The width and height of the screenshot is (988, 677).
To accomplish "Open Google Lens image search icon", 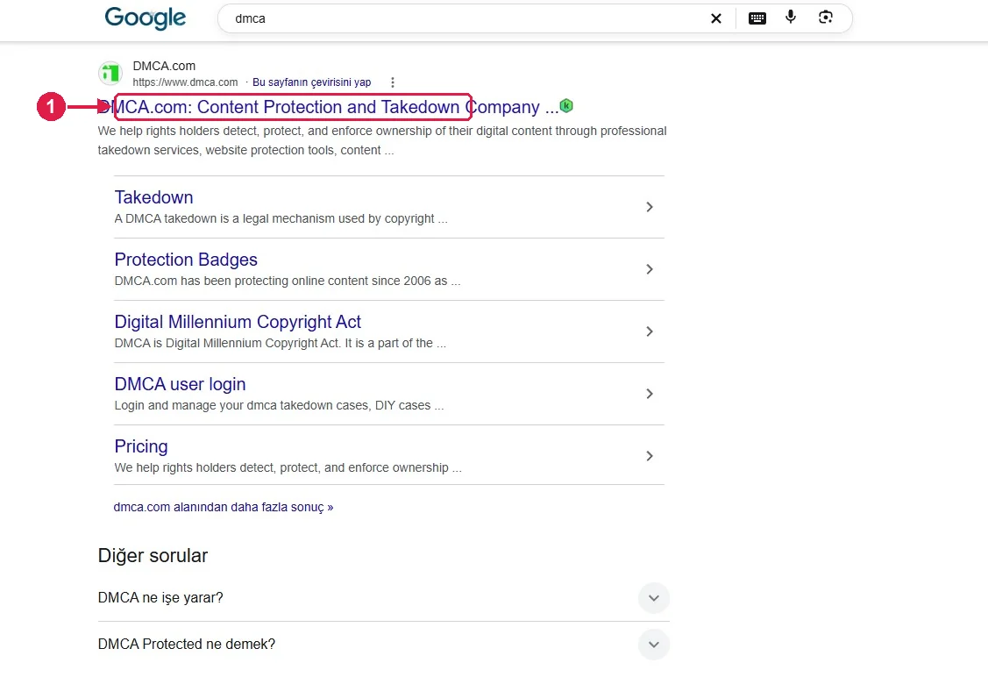I will tap(826, 18).
